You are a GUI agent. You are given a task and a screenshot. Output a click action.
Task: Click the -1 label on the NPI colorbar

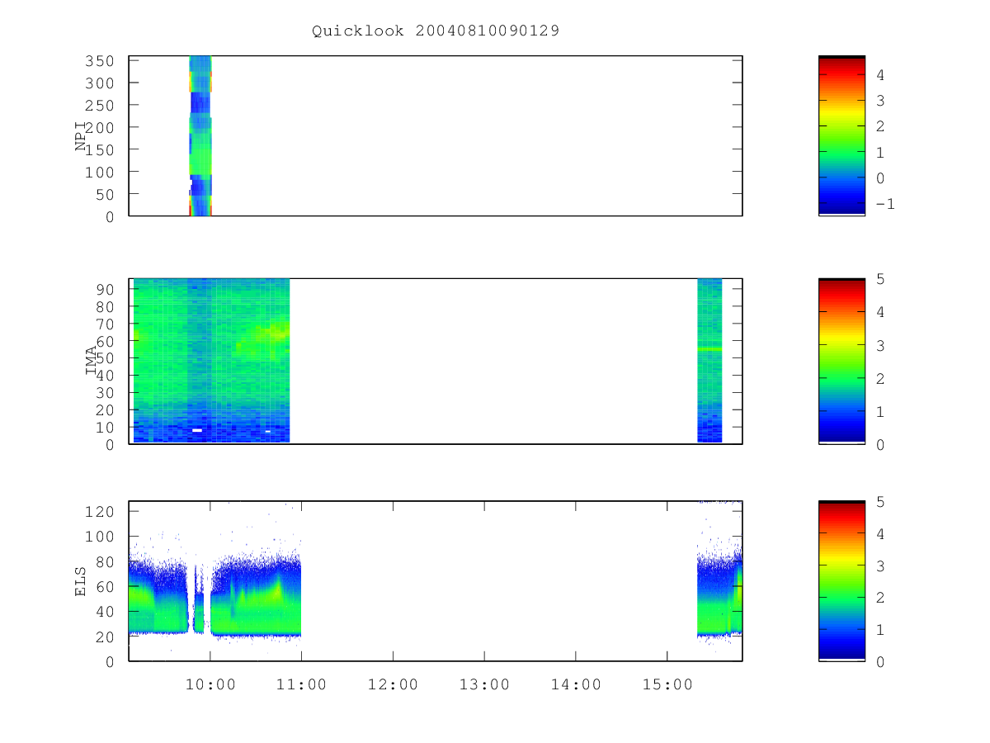coord(884,204)
